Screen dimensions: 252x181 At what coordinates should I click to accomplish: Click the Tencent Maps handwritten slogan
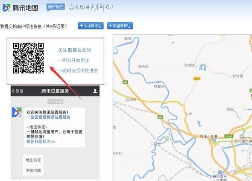point(91,7)
